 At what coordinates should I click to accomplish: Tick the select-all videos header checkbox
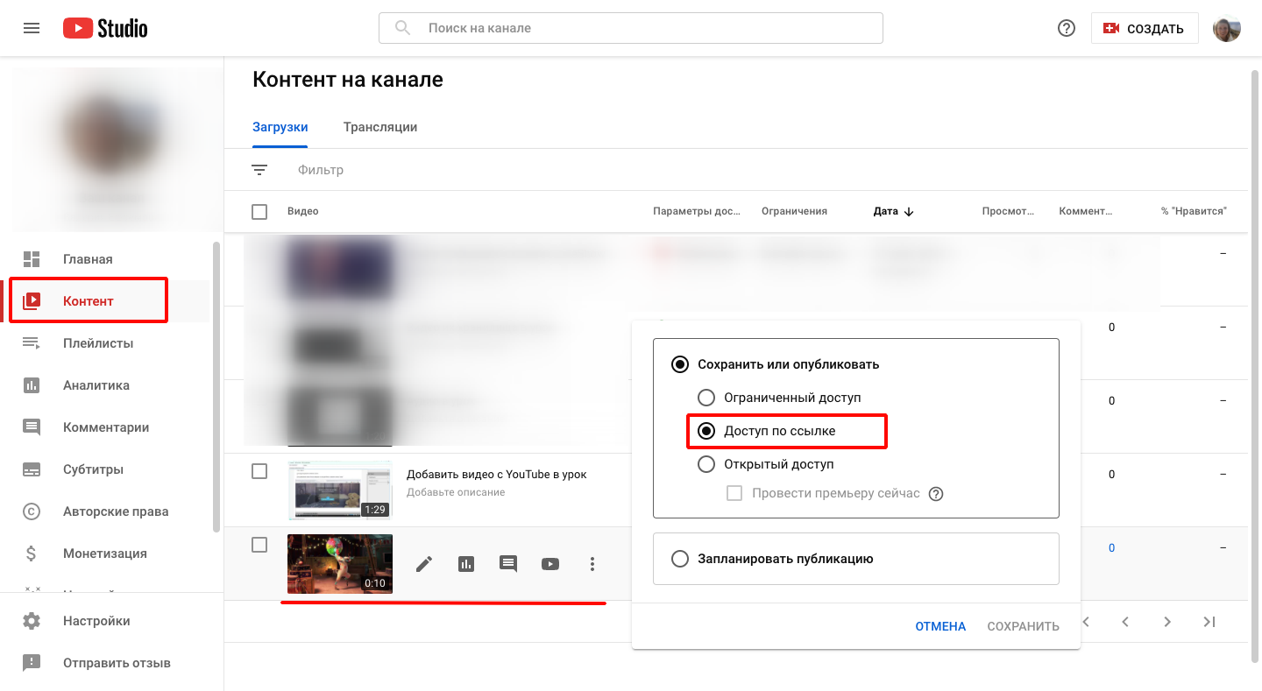(259, 211)
